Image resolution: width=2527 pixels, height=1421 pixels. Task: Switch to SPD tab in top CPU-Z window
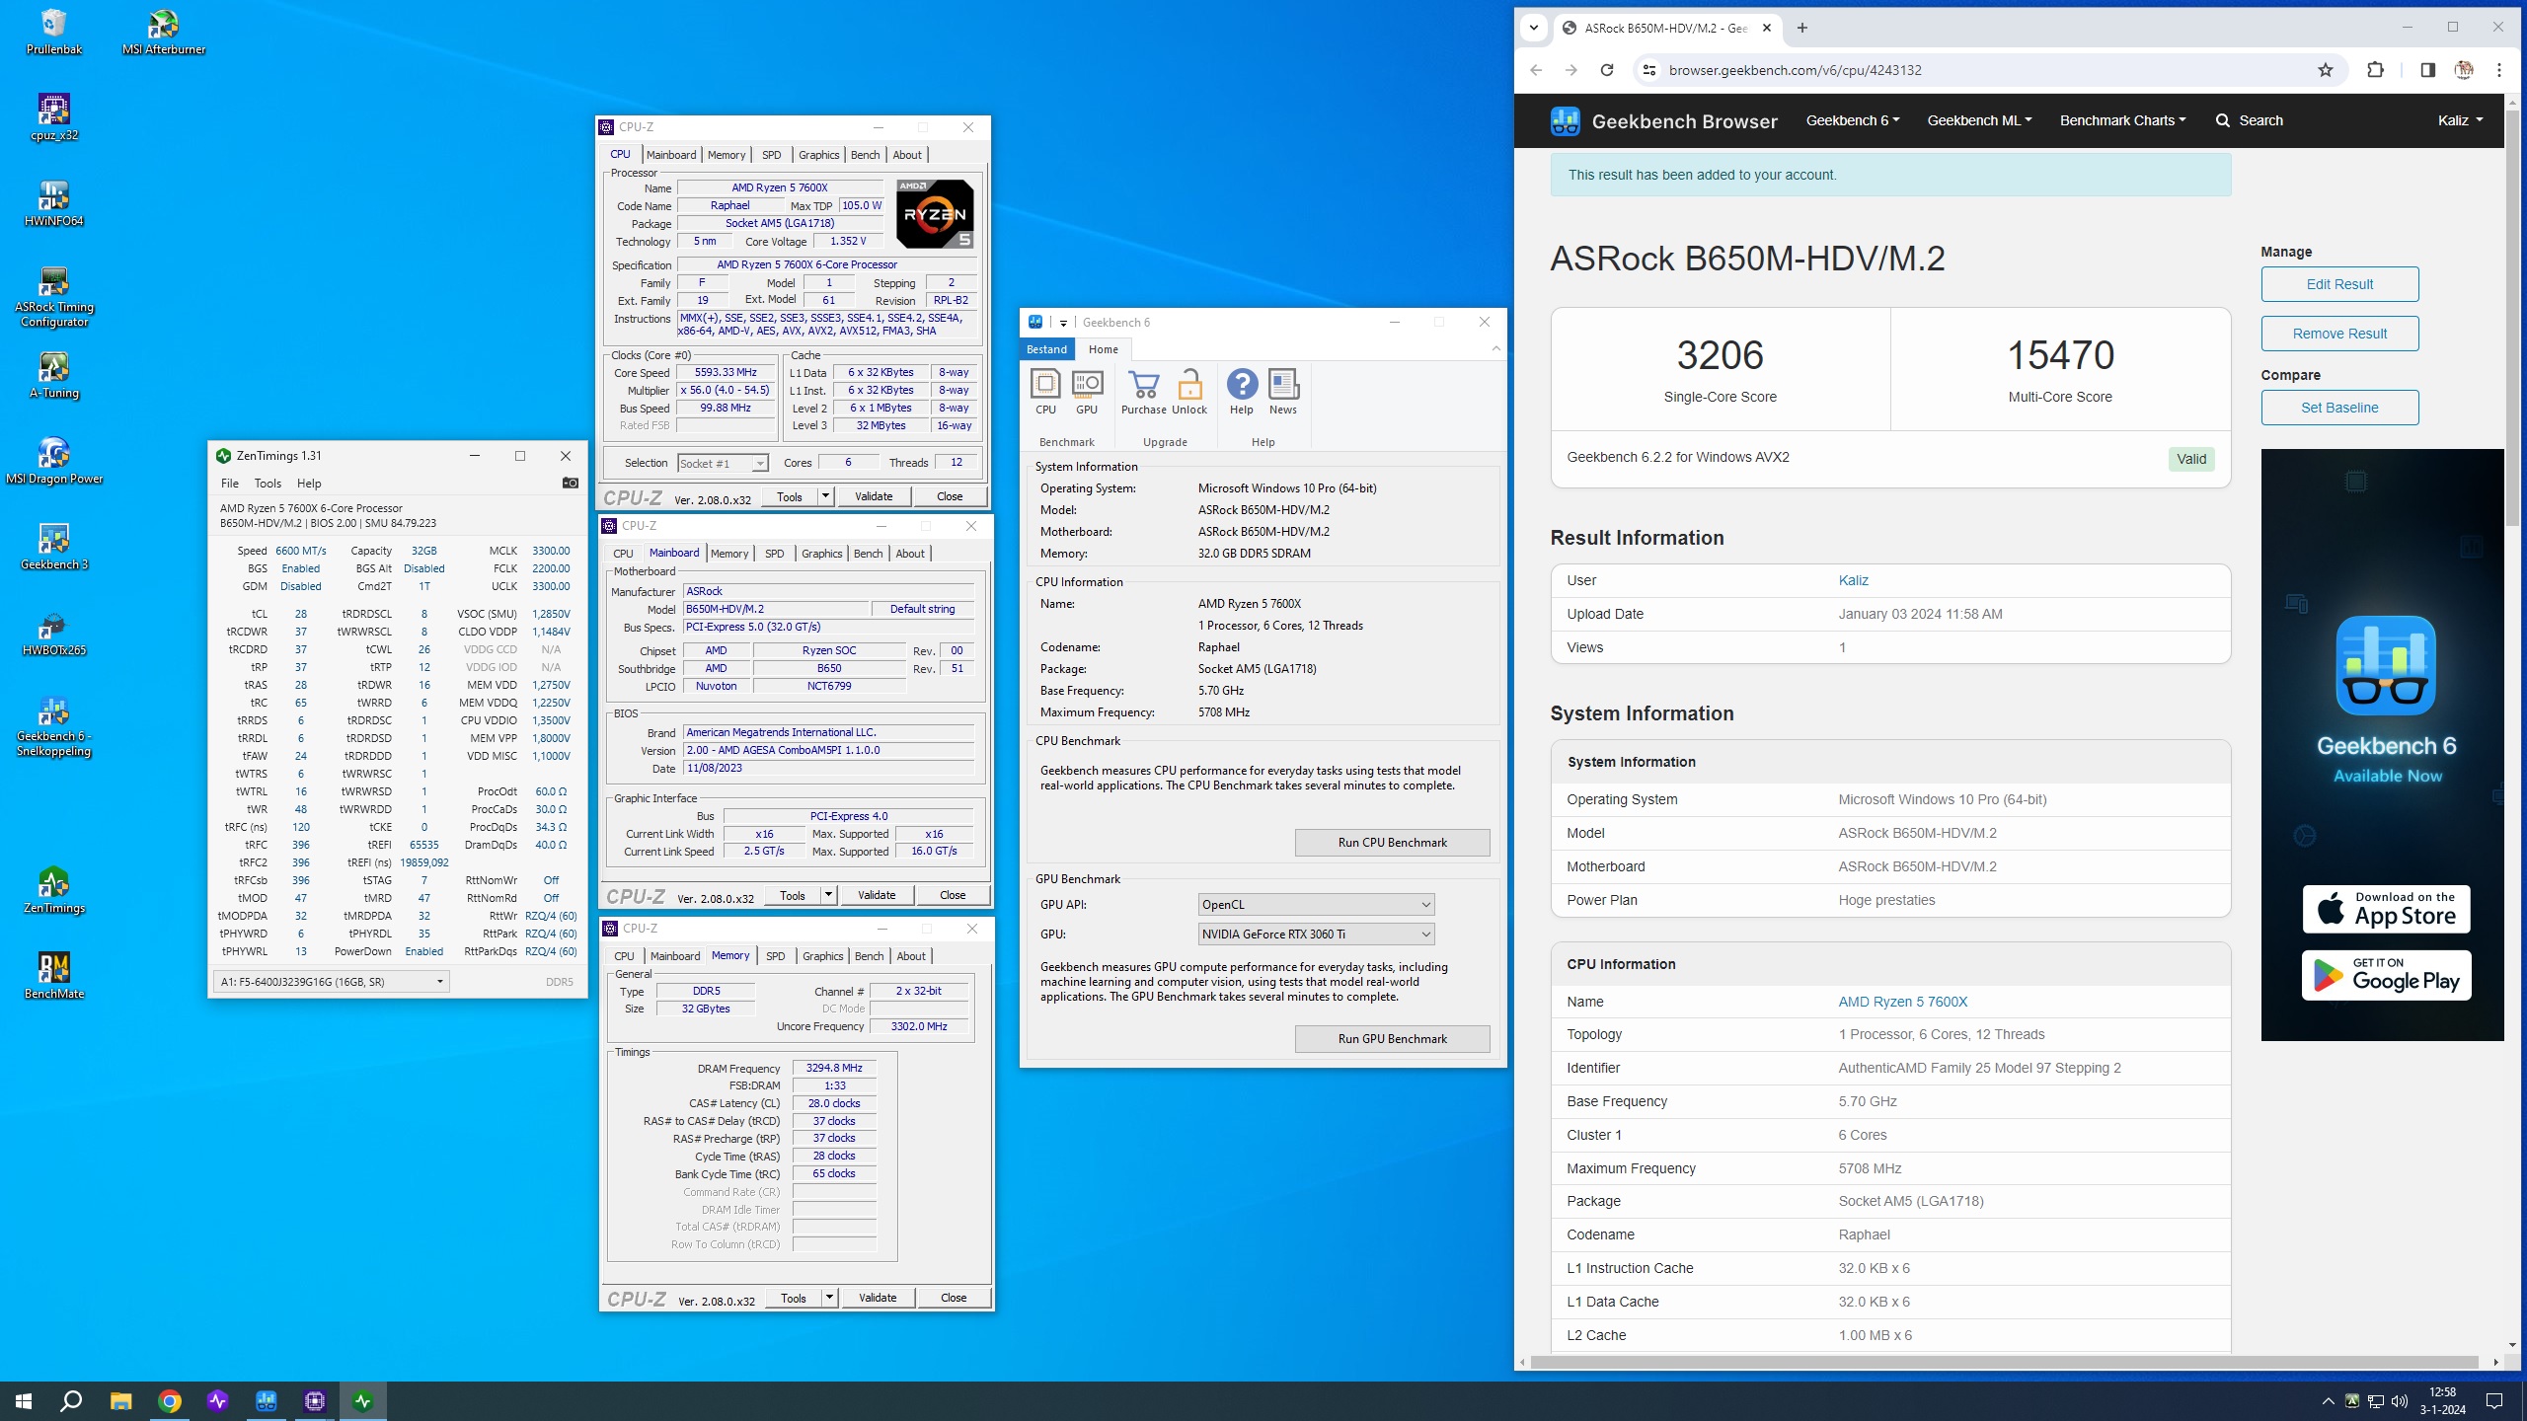772,155
